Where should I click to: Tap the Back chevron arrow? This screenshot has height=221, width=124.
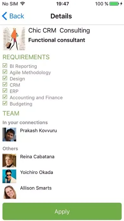click(x=4, y=16)
